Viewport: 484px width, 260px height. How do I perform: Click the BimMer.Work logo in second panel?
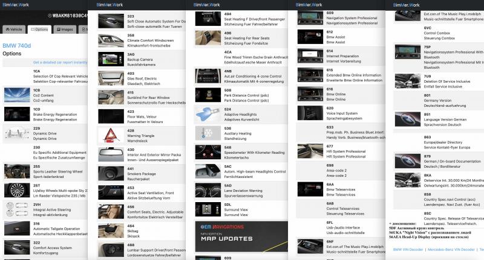click(x=110, y=5)
